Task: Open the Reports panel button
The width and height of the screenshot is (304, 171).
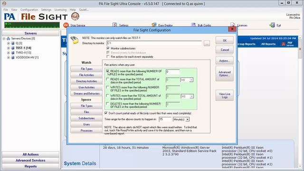Action: (30, 166)
